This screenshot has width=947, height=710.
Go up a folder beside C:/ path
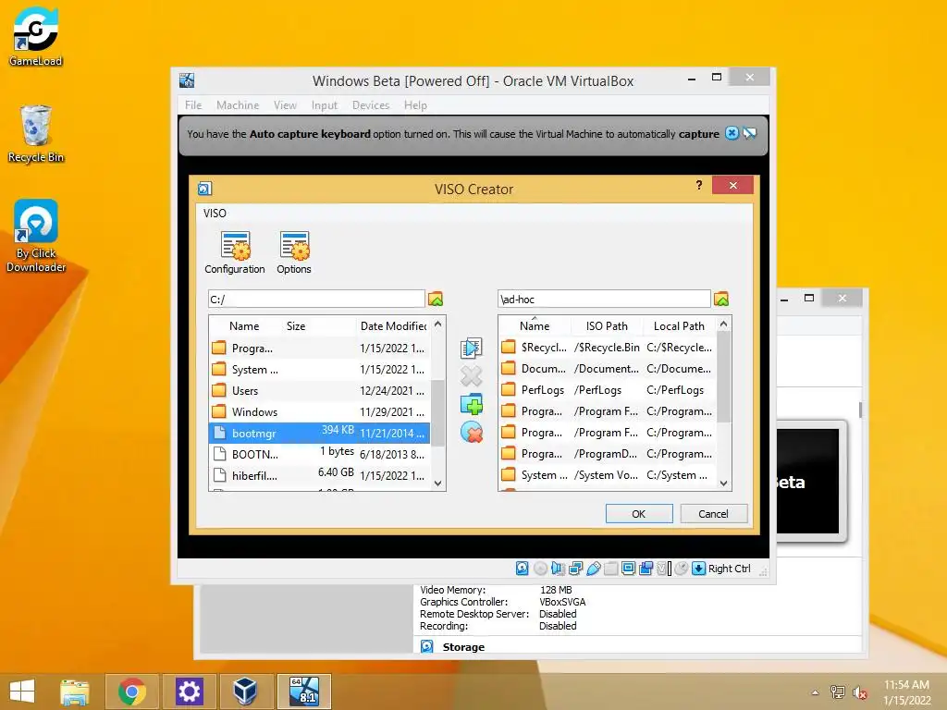point(436,299)
